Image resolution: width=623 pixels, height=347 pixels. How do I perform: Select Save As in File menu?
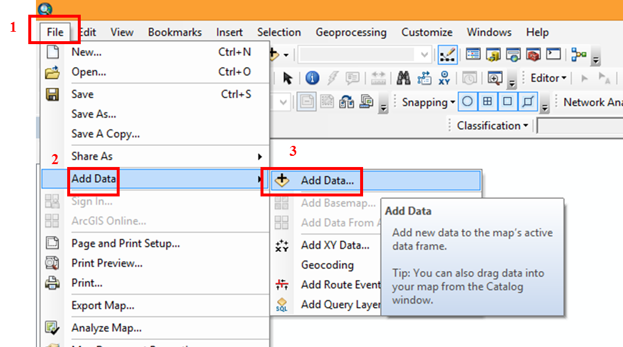coord(94,114)
